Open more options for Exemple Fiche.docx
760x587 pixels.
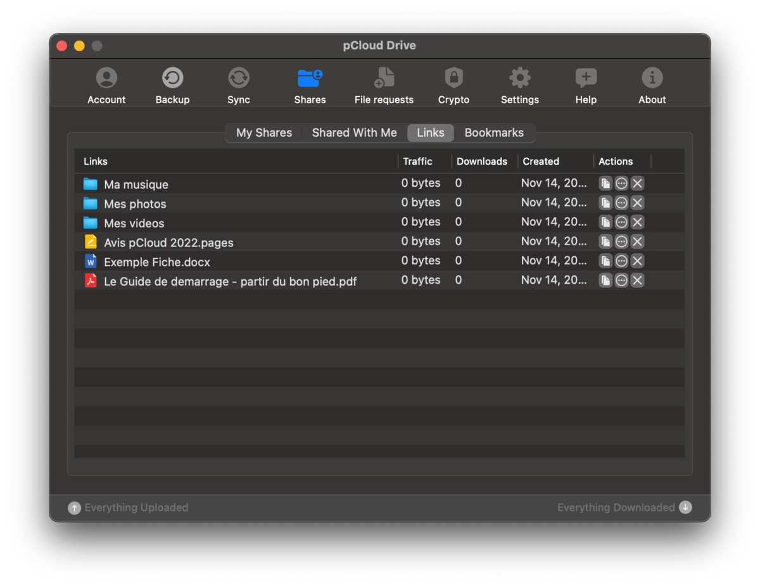tap(622, 261)
